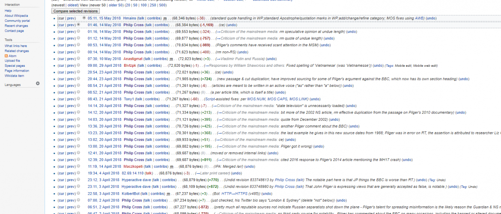Screen dimensions: 501x214
Task: Open Recent changes in sidebar
Action: click(x=16, y=26)
